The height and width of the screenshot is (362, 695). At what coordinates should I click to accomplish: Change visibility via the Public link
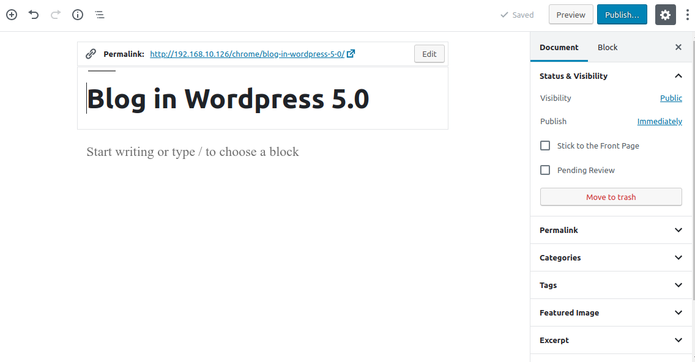pos(671,98)
